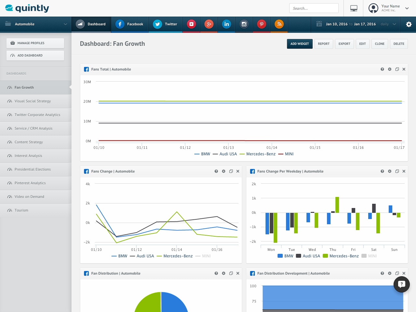
Task: Toggle Mercedes-Benz in Per Weekday legend
Action: [341, 256]
